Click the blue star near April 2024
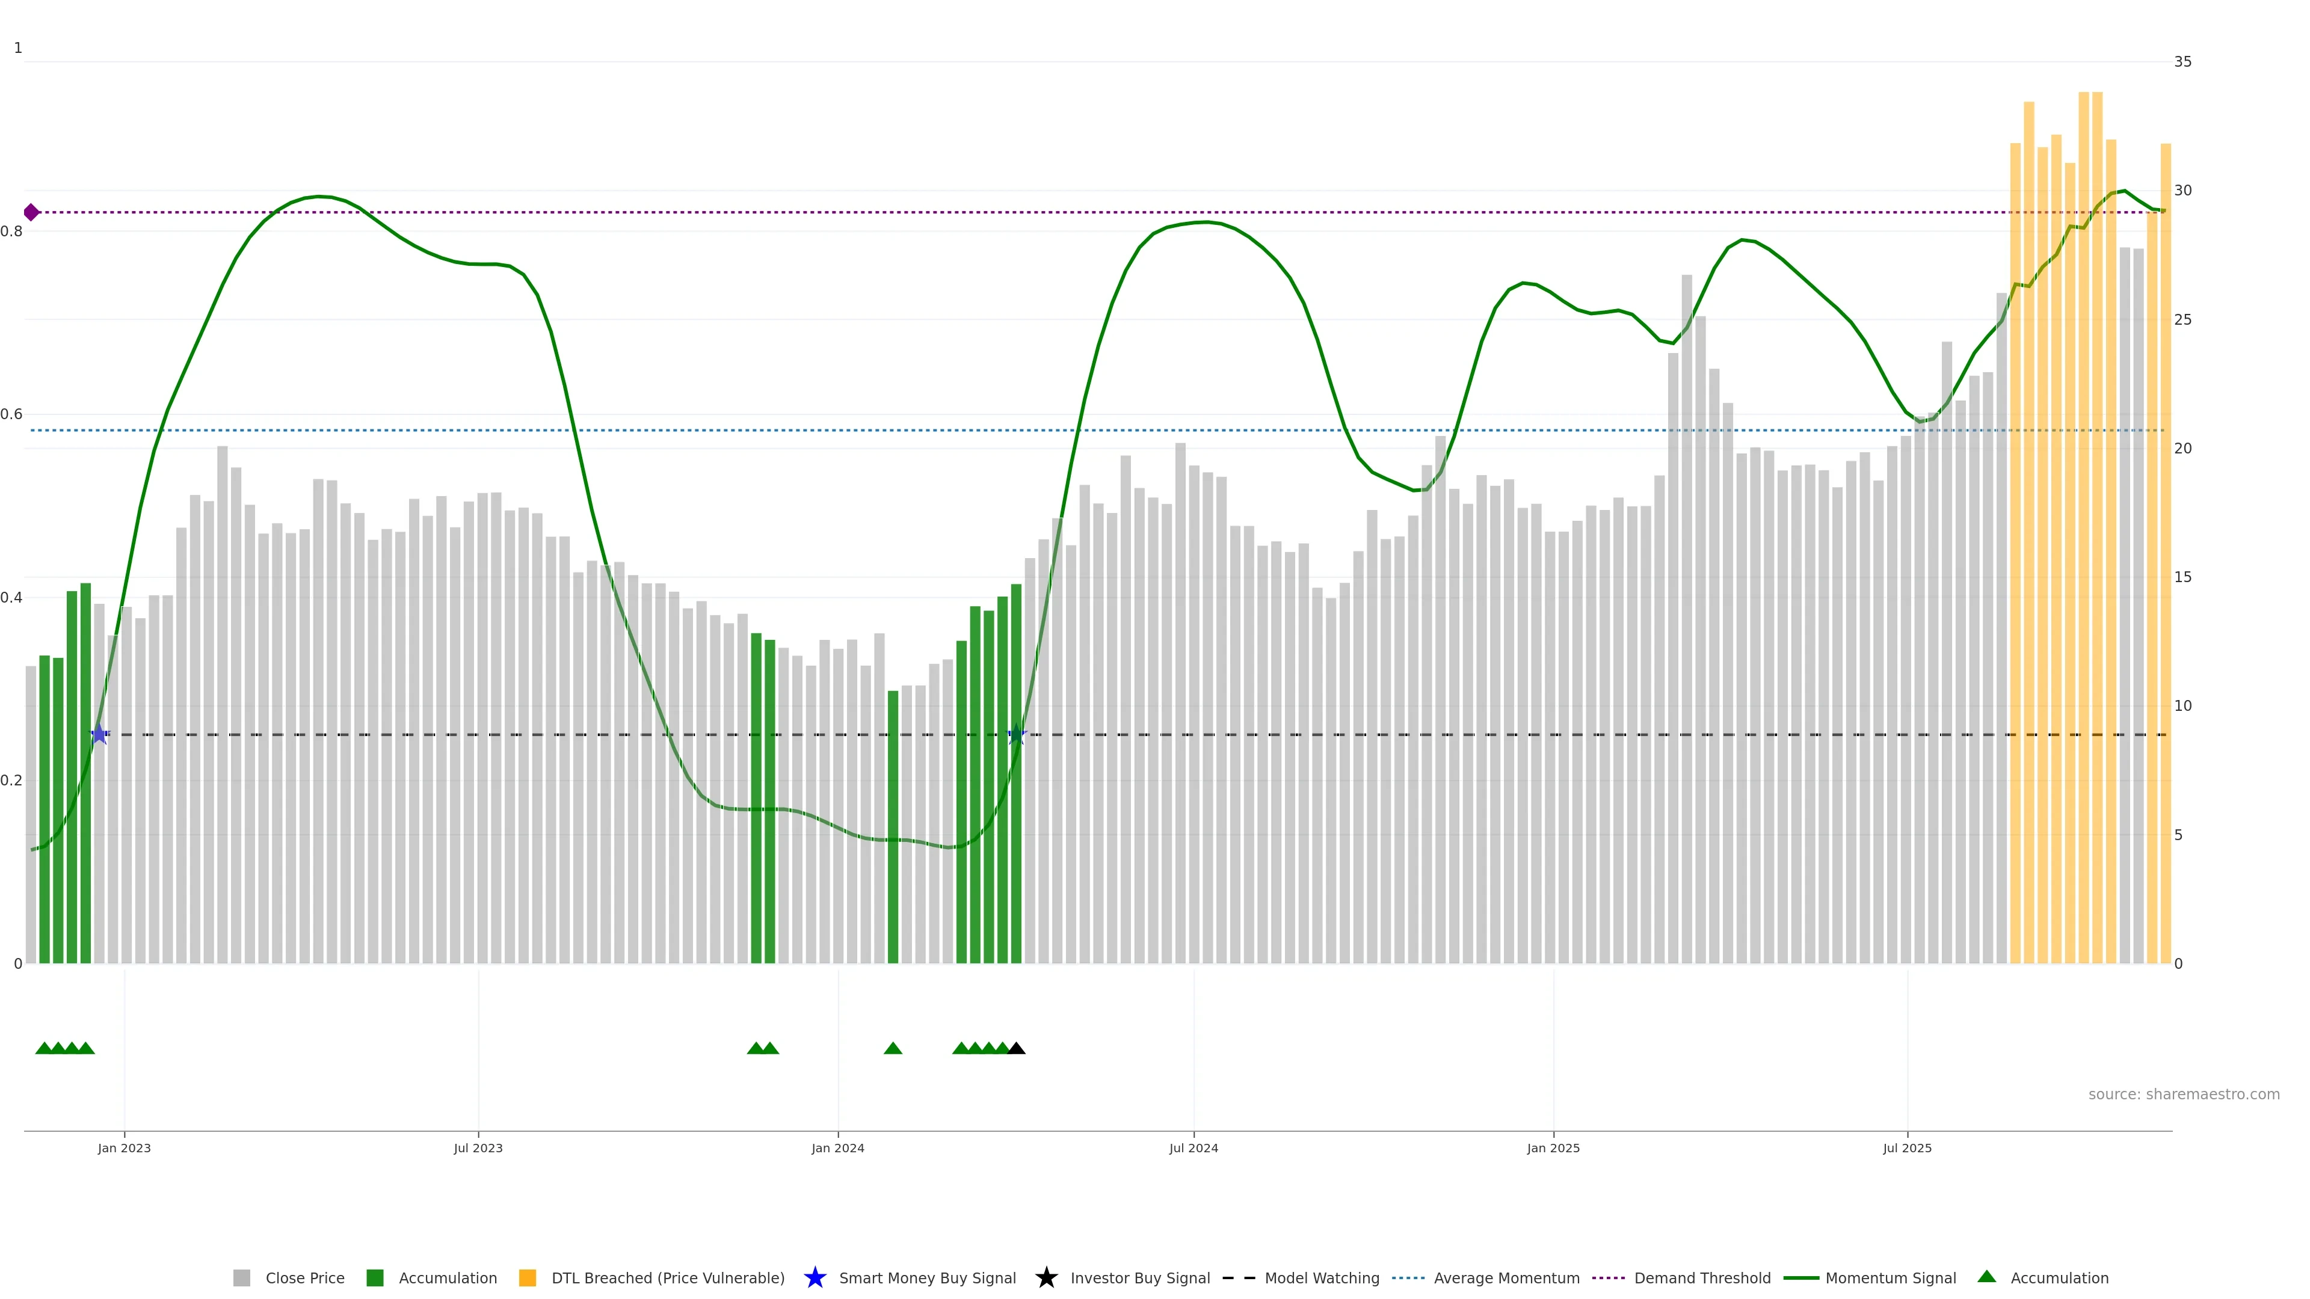Viewport: 2310px width, 1299px height. pyautogui.click(x=1016, y=734)
